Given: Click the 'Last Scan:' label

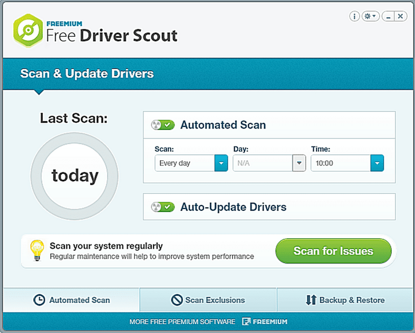Looking at the screenshot, I should point(74,118).
